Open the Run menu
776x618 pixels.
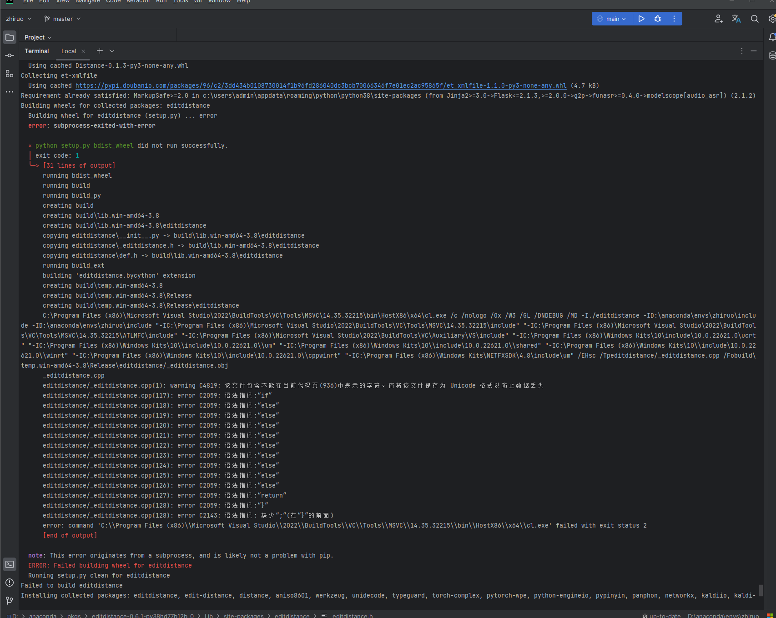(x=161, y=2)
